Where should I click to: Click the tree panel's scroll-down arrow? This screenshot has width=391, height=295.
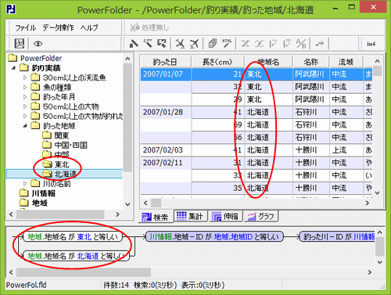127,204
